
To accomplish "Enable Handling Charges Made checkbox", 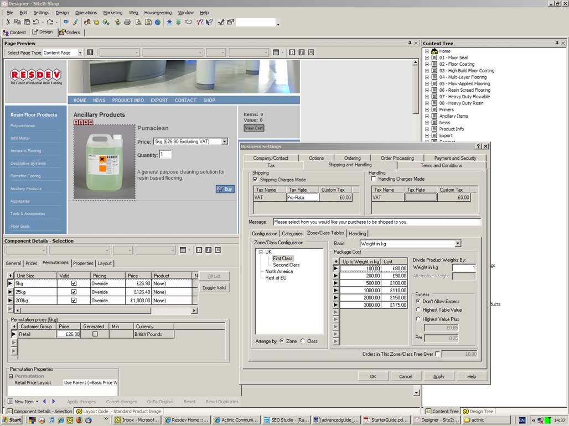I will (x=374, y=179).
